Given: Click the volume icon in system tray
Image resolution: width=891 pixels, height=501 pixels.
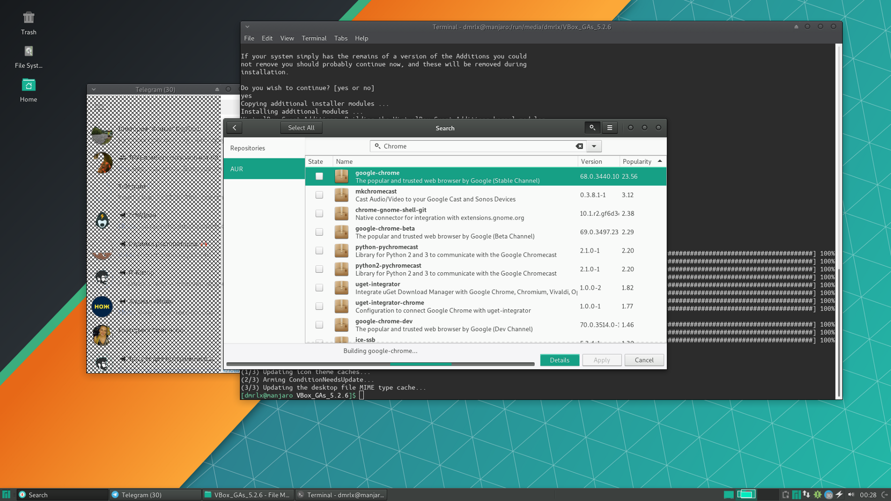Looking at the screenshot, I should (x=851, y=495).
